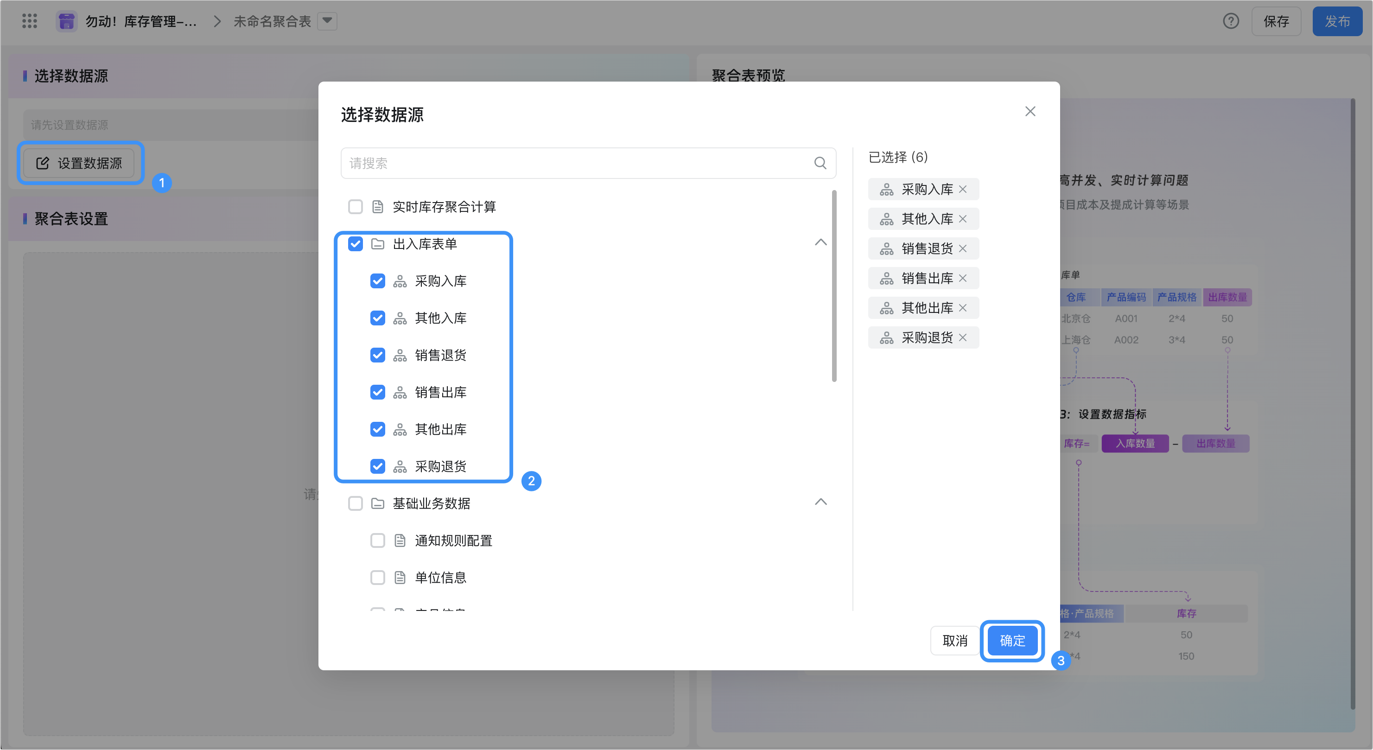The width and height of the screenshot is (1373, 750).
Task: Click the 请先设置数据源 field
Action: [171, 125]
